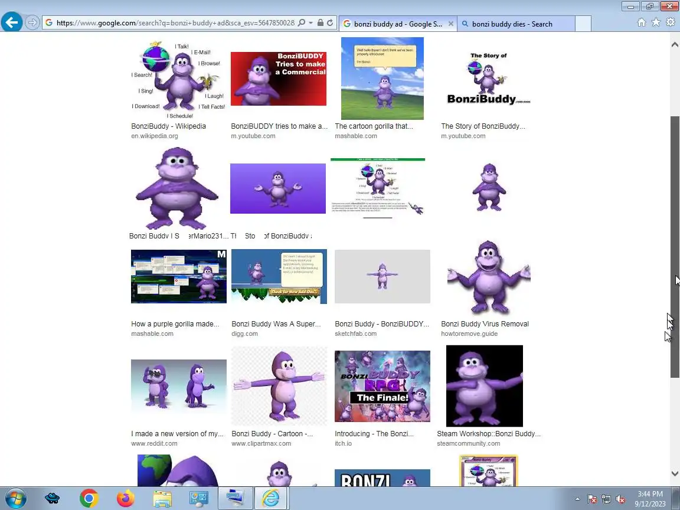Image resolution: width=680 pixels, height=510 pixels.
Task: Click 'The cartoon gorilla that...' title link
Action: (x=374, y=126)
